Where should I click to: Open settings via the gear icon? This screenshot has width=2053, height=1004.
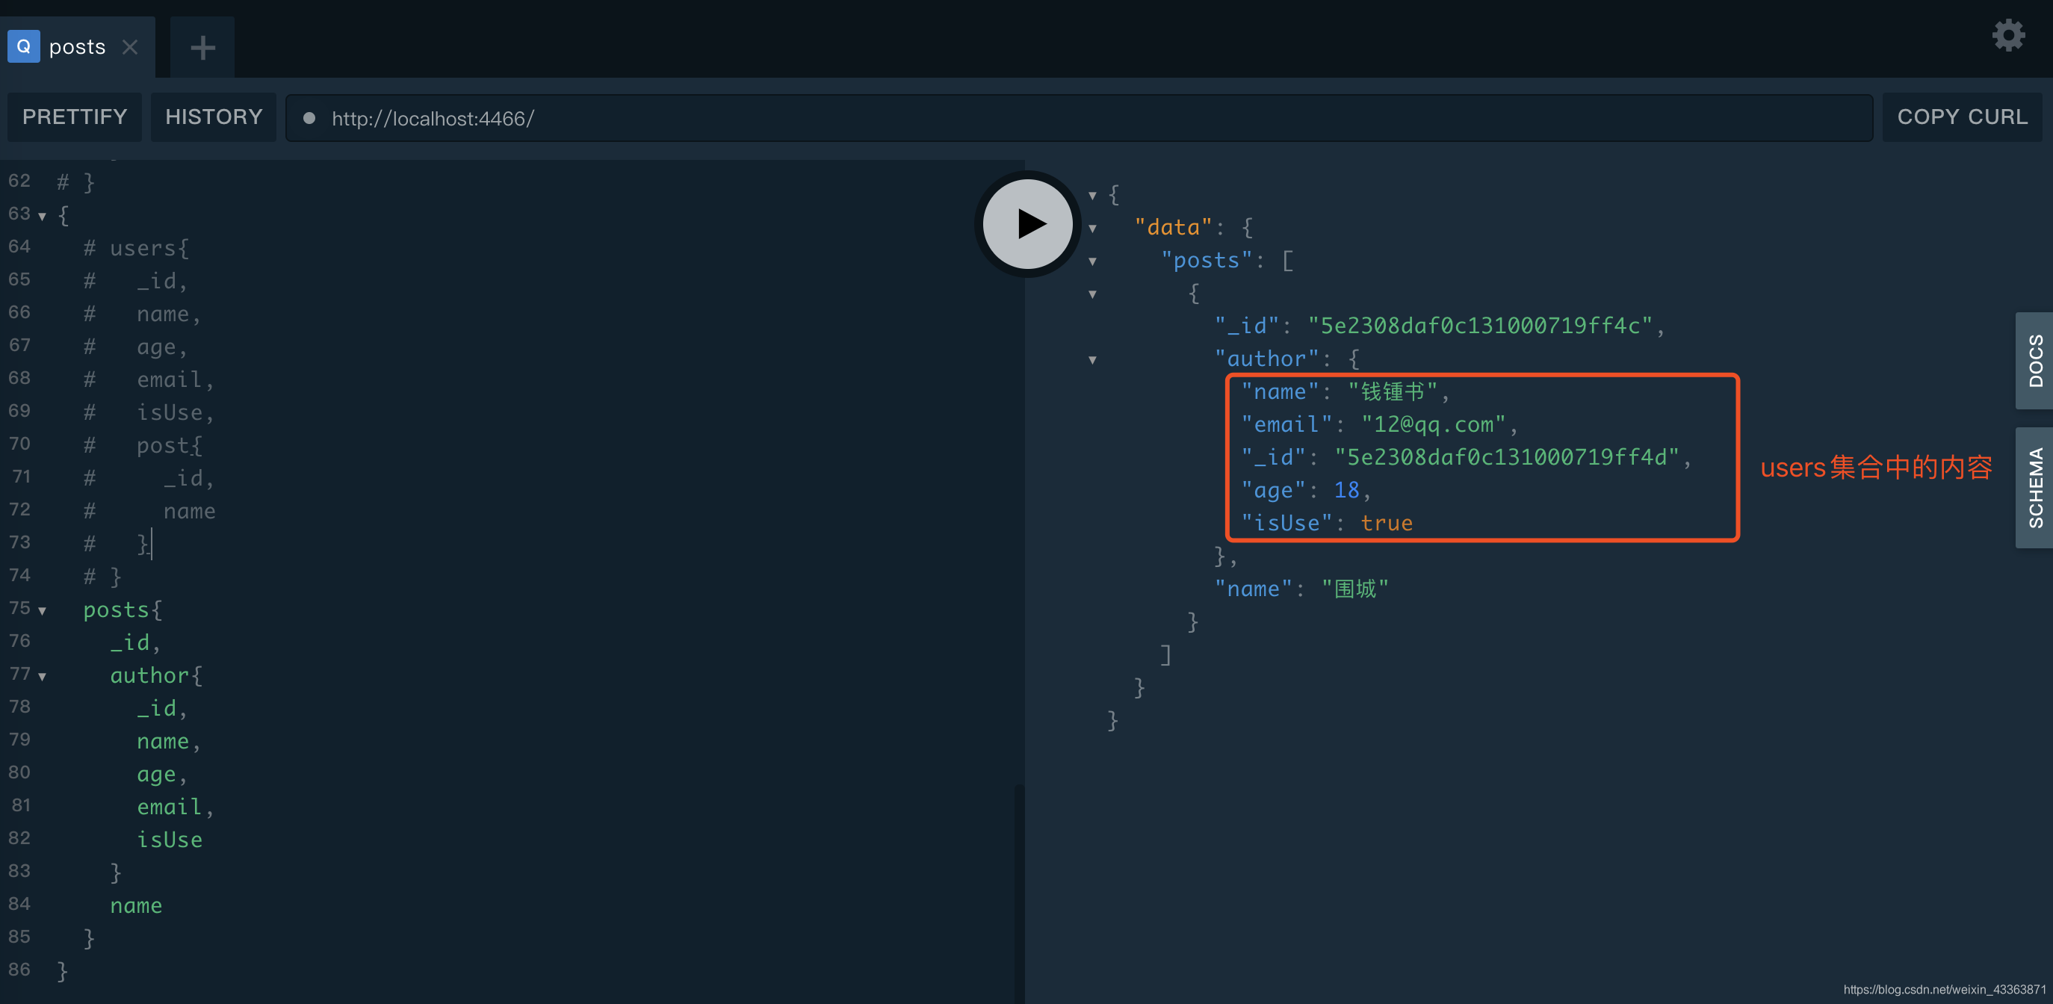[x=2007, y=36]
